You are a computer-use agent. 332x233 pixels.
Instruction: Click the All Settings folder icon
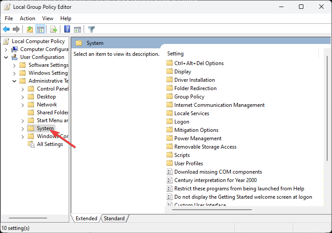pyautogui.click(x=31, y=144)
